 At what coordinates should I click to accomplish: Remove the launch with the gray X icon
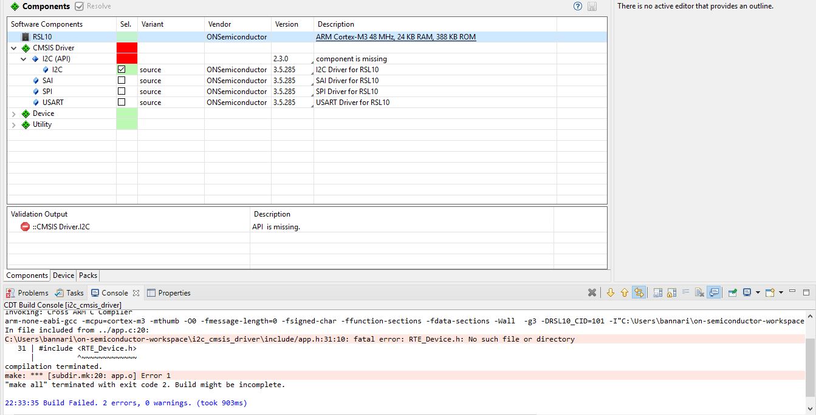click(592, 293)
